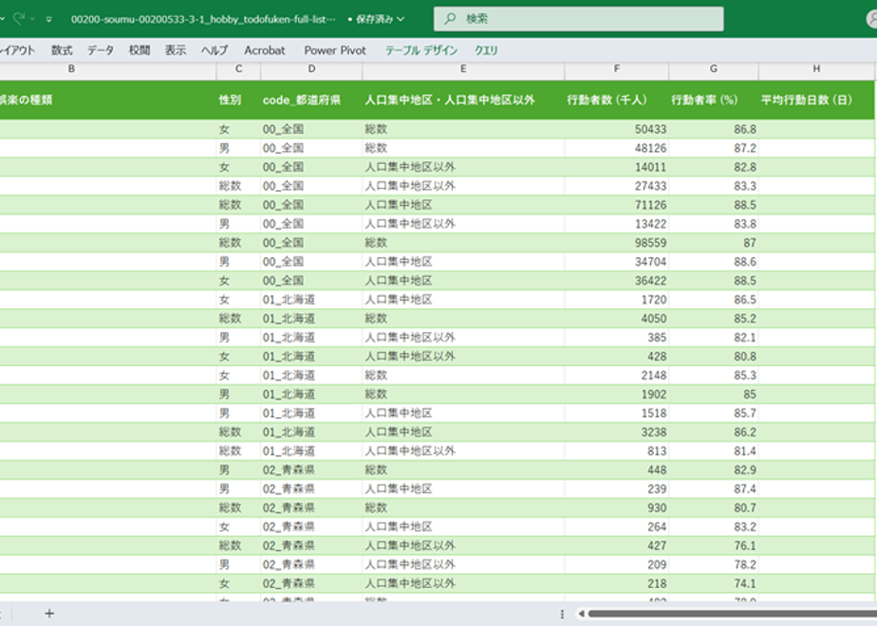Select the cell with value 81.4
This screenshot has width=877, height=626.
coord(714,451)
